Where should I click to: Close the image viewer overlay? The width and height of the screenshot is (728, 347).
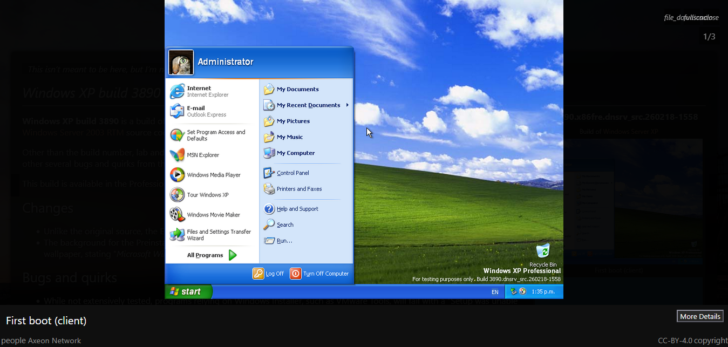point(712,17)
